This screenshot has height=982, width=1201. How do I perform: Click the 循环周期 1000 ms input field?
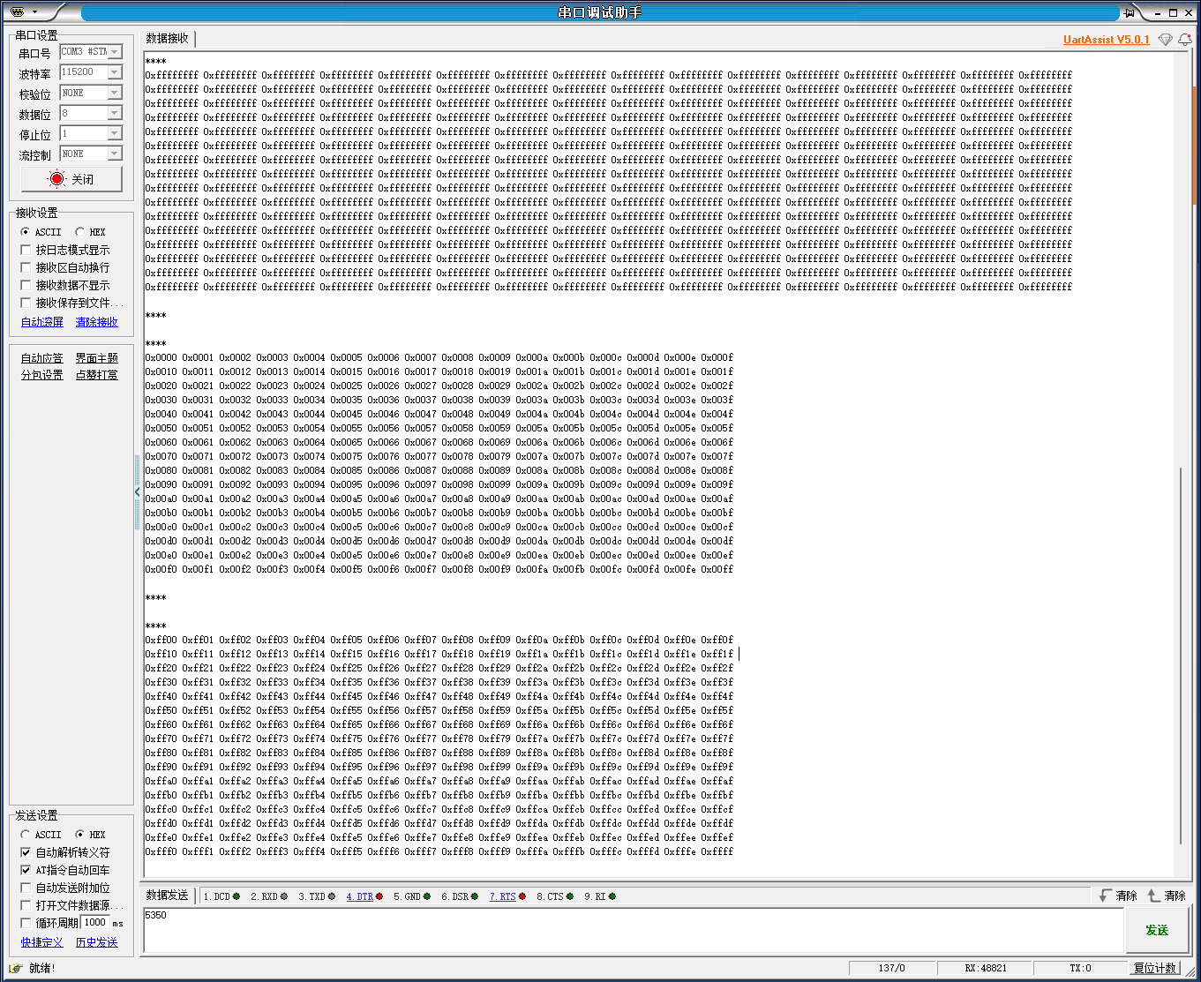click(95, 922)
